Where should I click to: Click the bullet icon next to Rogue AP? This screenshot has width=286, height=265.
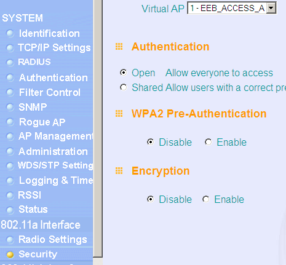point(10,122)
